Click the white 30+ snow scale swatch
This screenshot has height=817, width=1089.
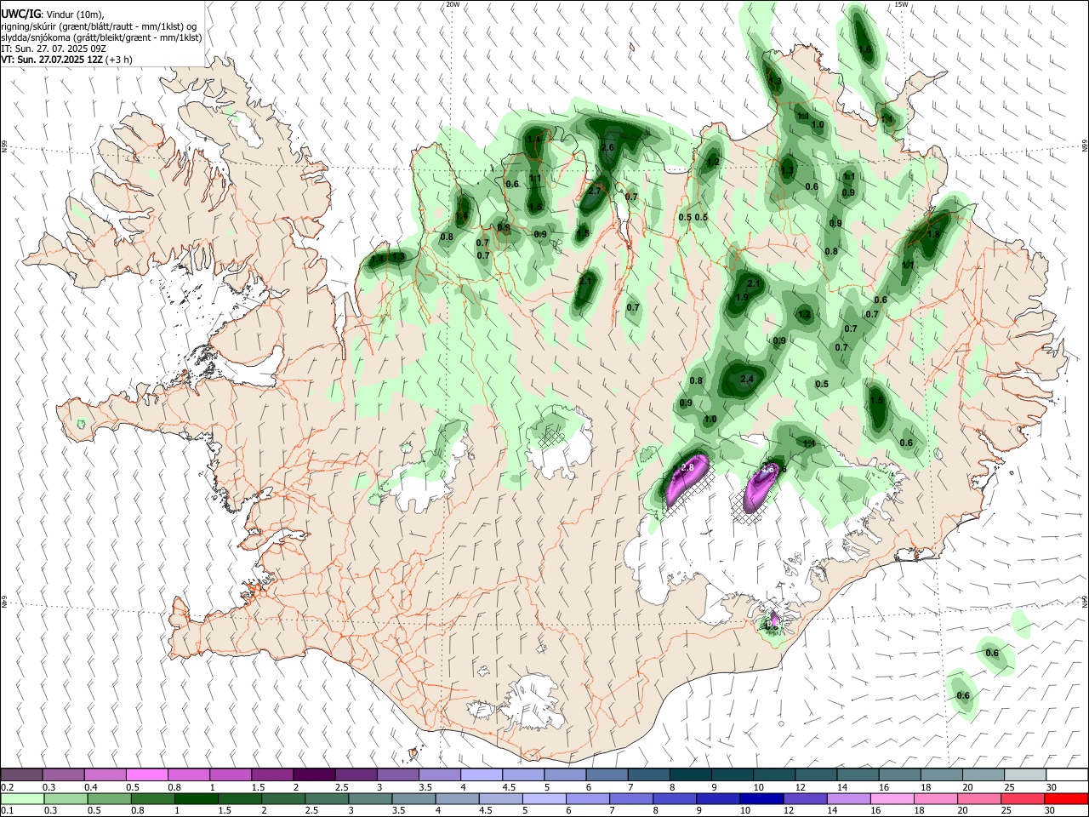tap(1066, 774)
